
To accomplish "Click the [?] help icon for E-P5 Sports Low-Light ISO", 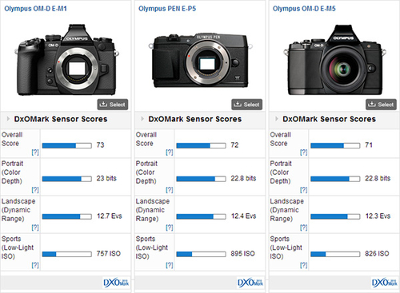I will (x=170, y=265).
